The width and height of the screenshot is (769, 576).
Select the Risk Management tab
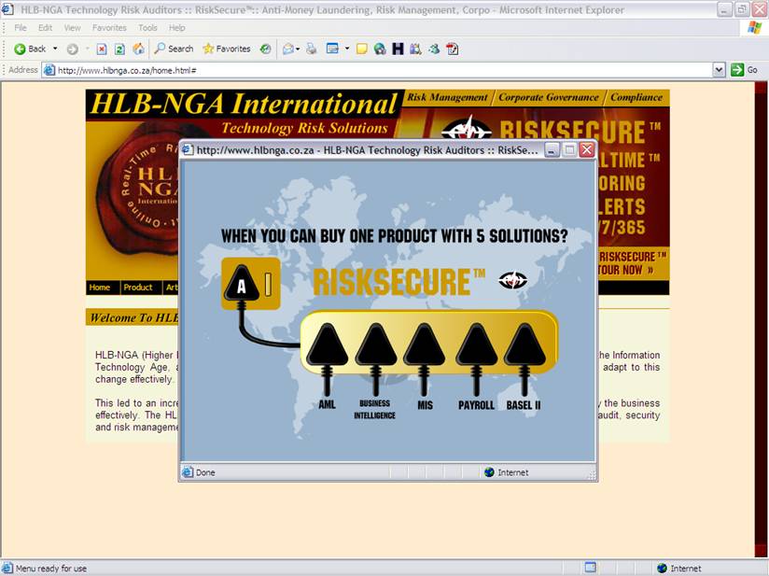(447, 97)
